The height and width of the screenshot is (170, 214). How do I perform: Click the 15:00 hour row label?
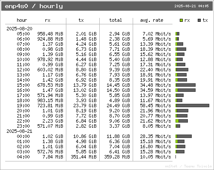click(x=23, y=85)
